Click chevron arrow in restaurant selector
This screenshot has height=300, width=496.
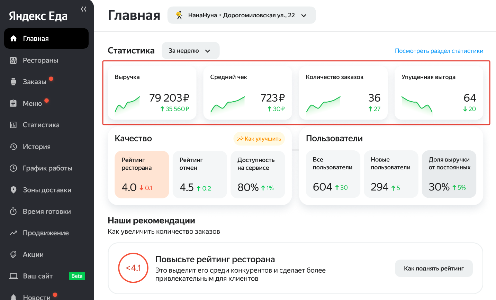click(304, 16)
